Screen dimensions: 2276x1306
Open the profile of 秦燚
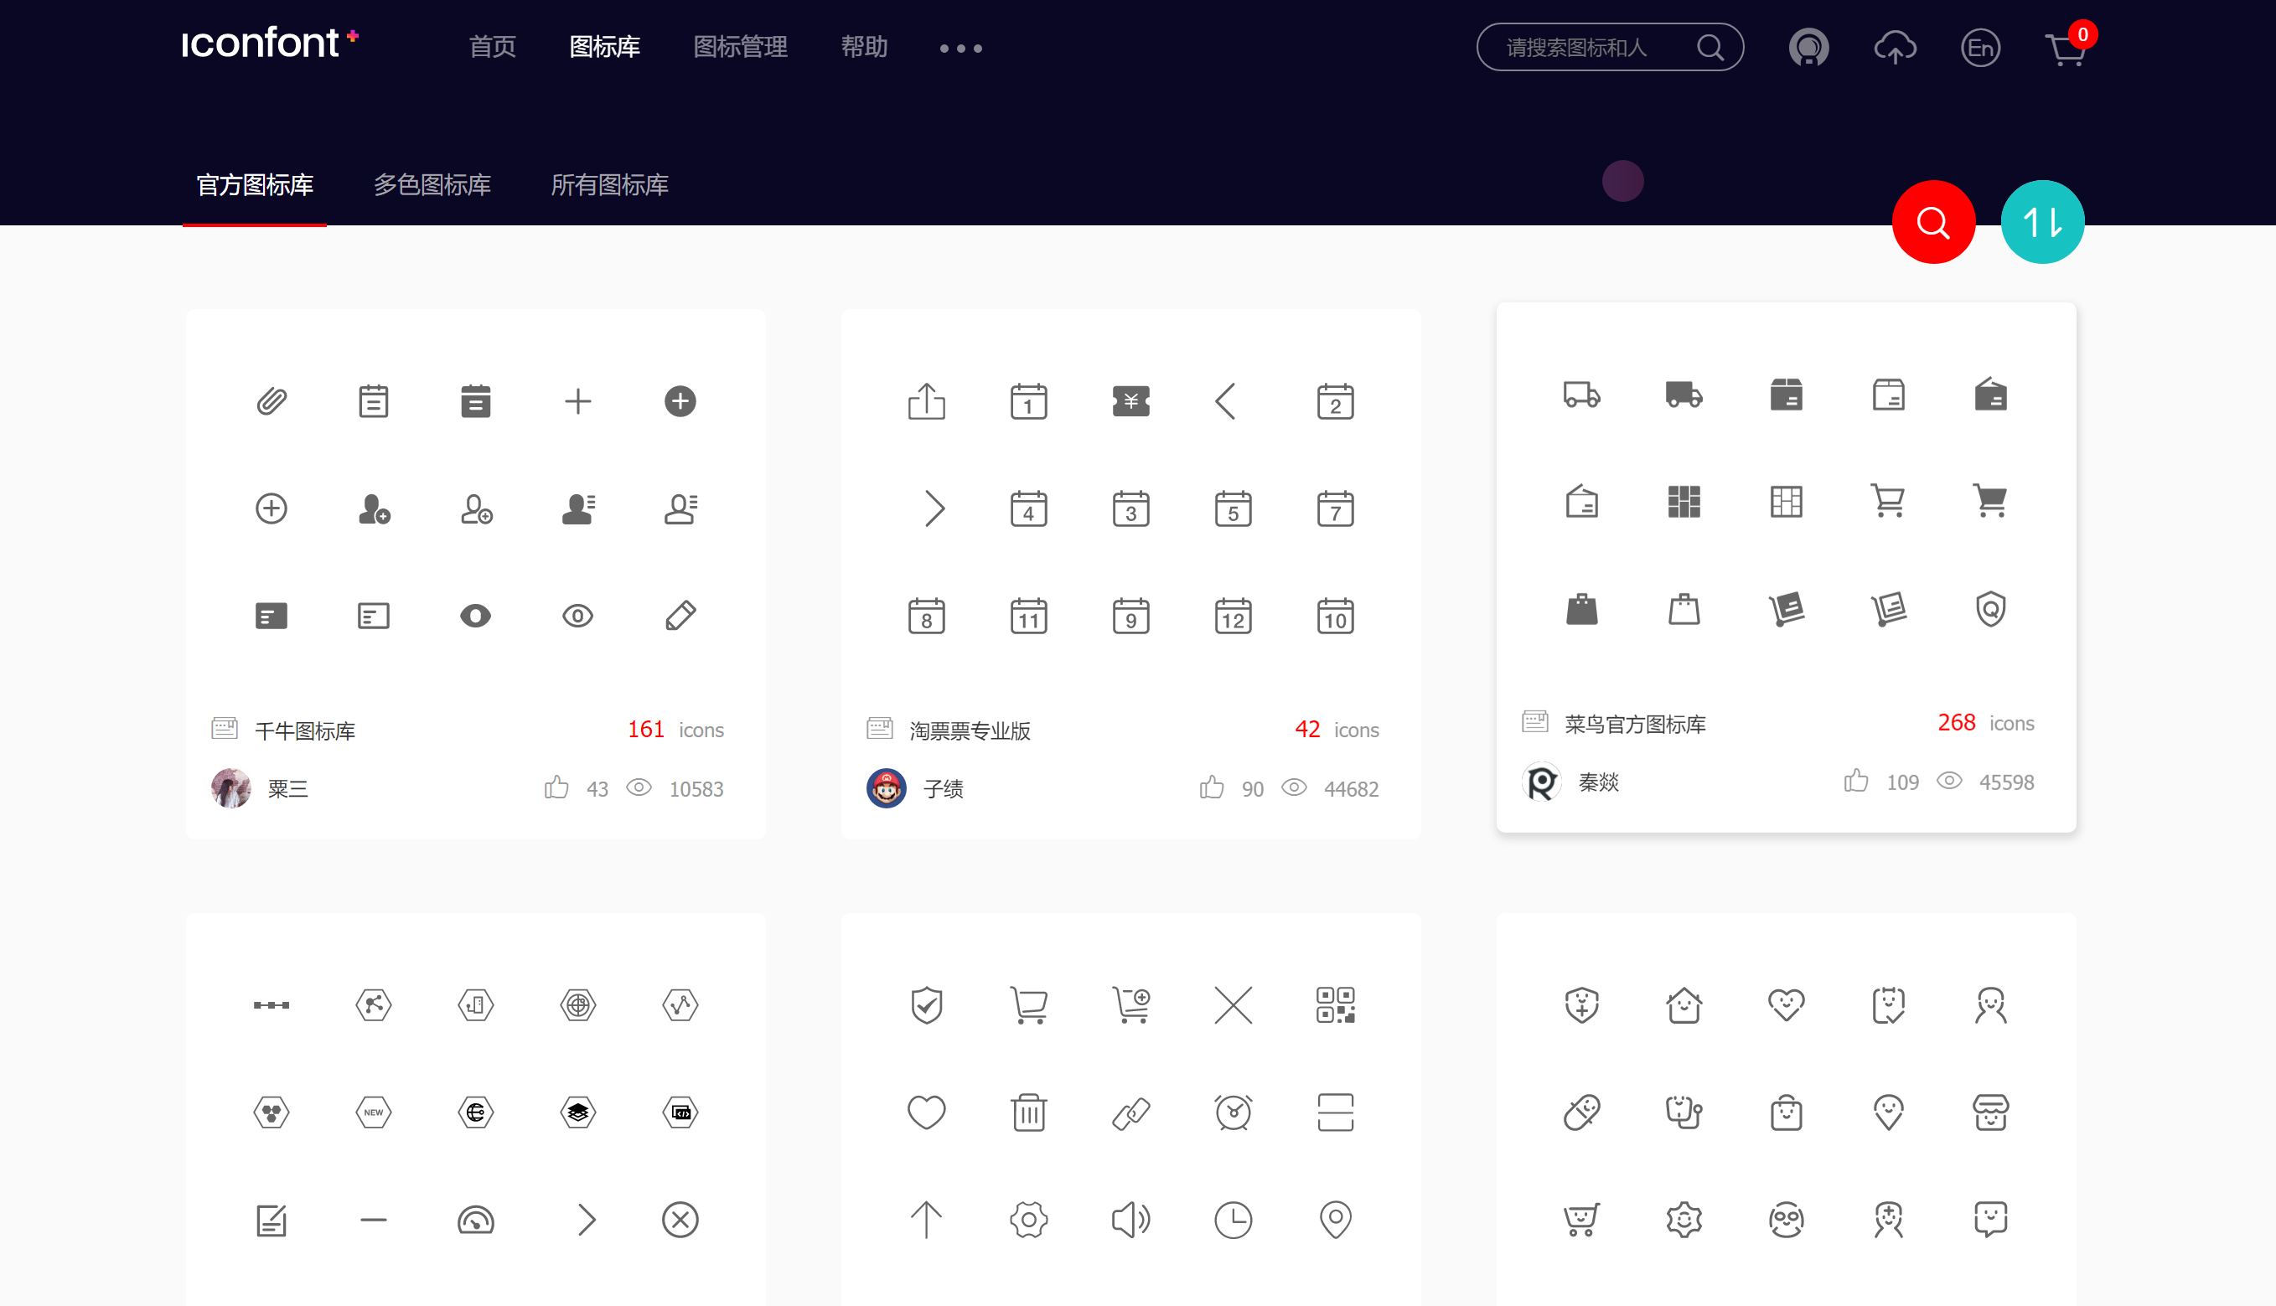tap(1598, 782)
